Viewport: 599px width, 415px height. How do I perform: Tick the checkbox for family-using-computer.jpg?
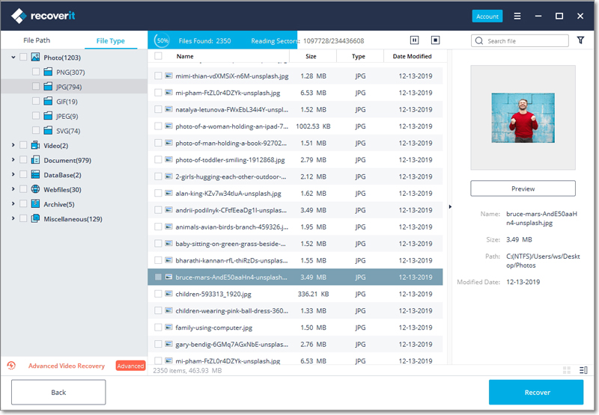158,328
